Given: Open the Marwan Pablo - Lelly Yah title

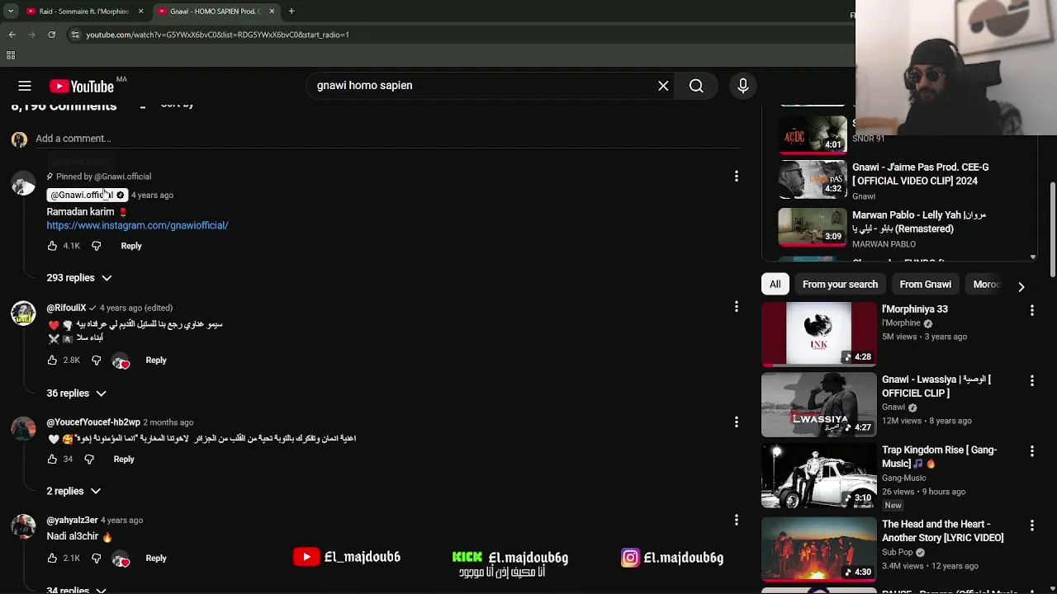Looking at the screenshot, I should pos(919,222).
